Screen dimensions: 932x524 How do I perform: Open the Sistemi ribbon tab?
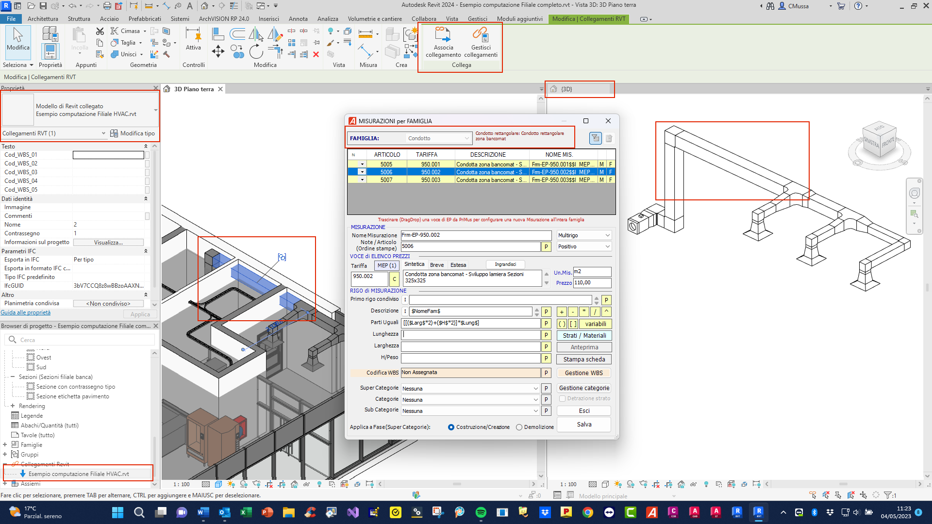180,19
